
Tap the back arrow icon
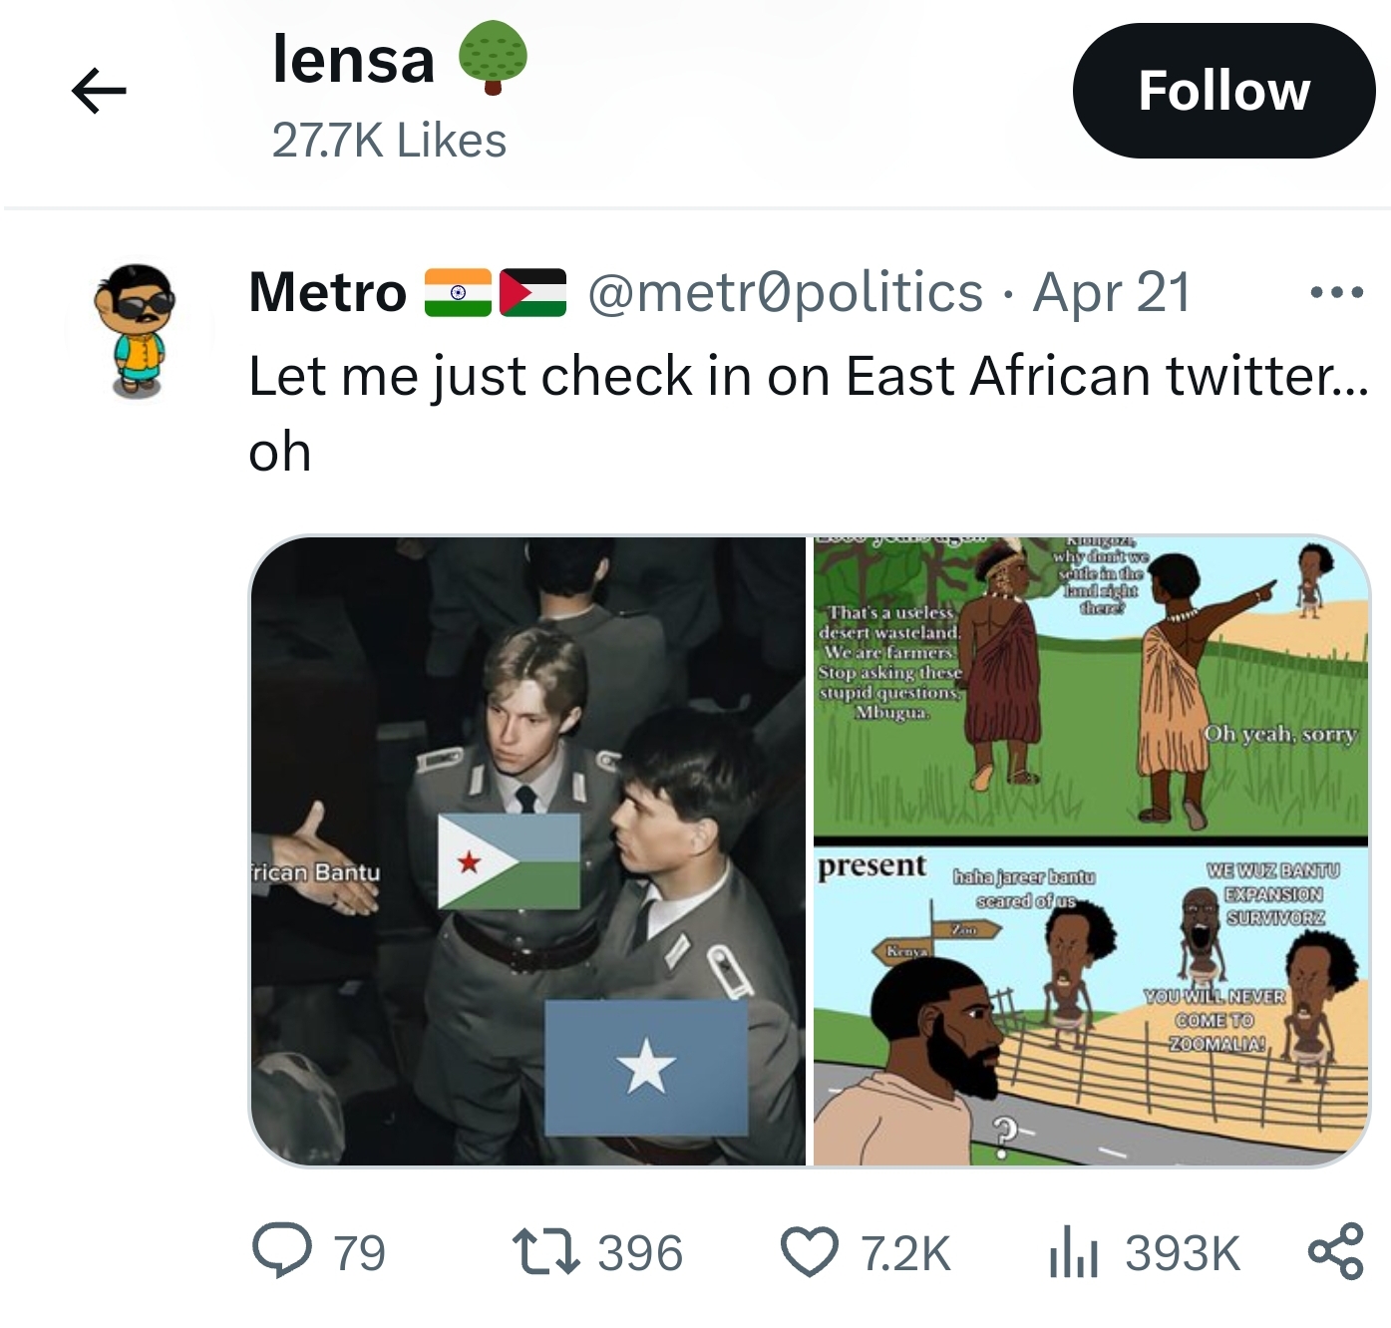(99, 92)
